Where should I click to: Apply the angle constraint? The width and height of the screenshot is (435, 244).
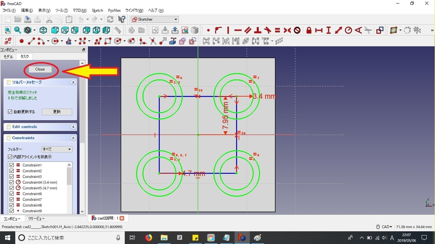pos(358,30)
